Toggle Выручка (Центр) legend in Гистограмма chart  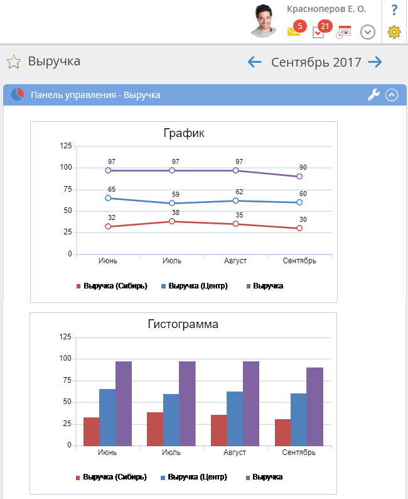point(194,477)
